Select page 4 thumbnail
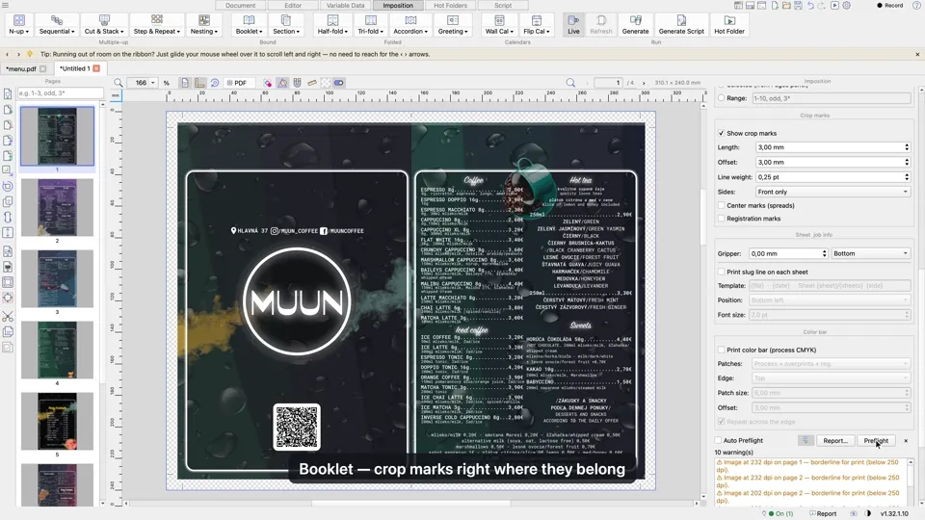 [57, 351]
